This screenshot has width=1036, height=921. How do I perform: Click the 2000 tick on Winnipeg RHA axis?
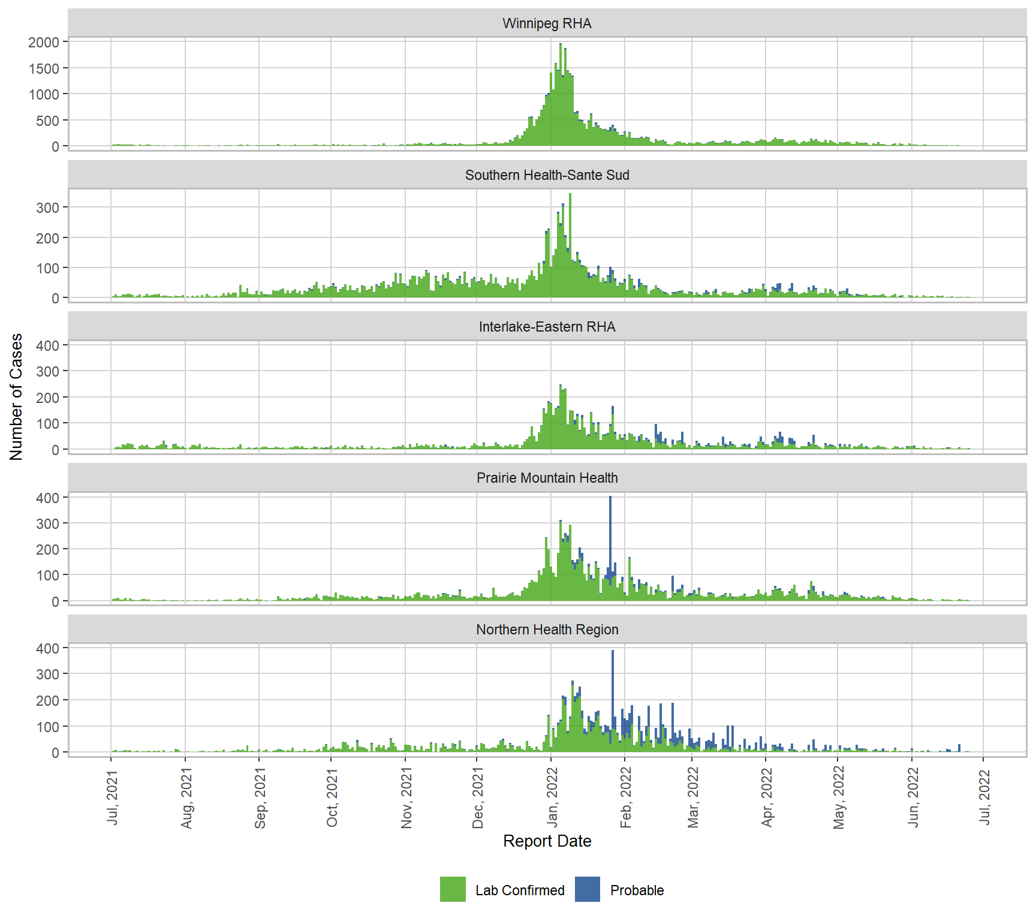[44, 42]
